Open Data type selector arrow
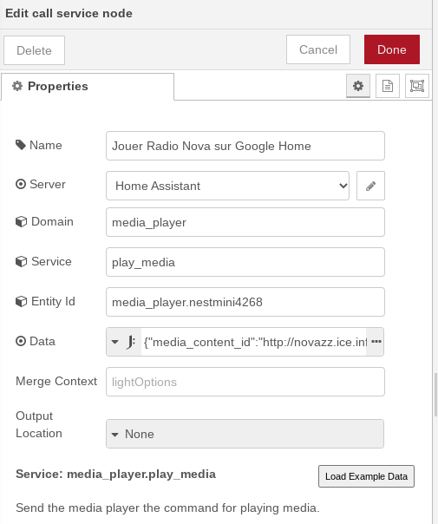This screenshot has height=524, width=438. [115, 342]
